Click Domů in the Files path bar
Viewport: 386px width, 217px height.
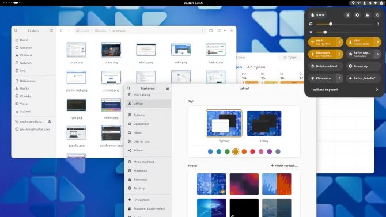click(x=82, y=31)
